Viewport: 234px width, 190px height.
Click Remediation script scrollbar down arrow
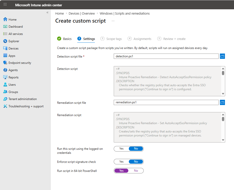pos(223,140)
